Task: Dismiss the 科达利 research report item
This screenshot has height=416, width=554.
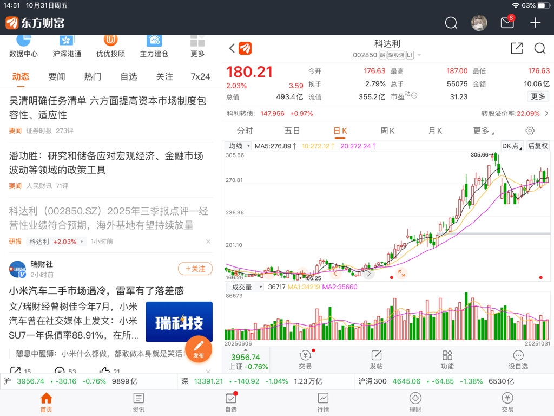Action: pos(208,242)
